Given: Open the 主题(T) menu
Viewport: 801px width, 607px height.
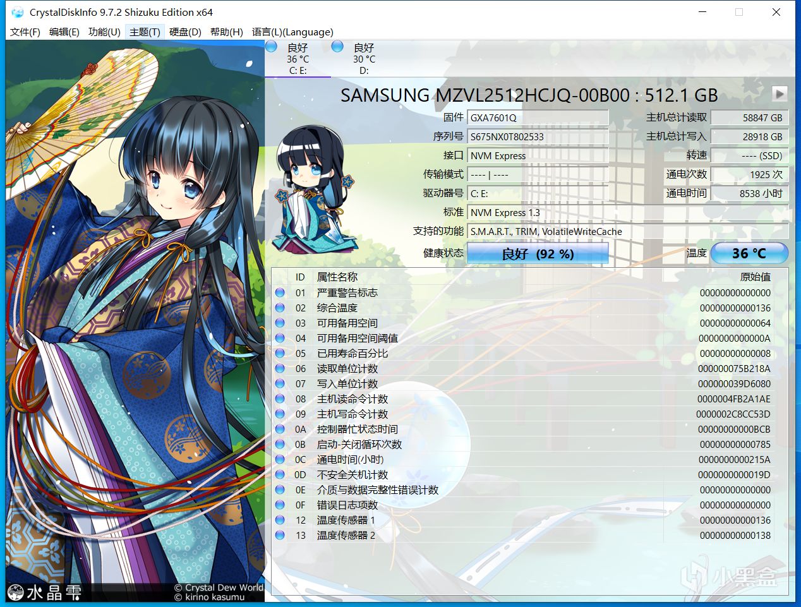Looking at the screenshot, I should 145,32.
